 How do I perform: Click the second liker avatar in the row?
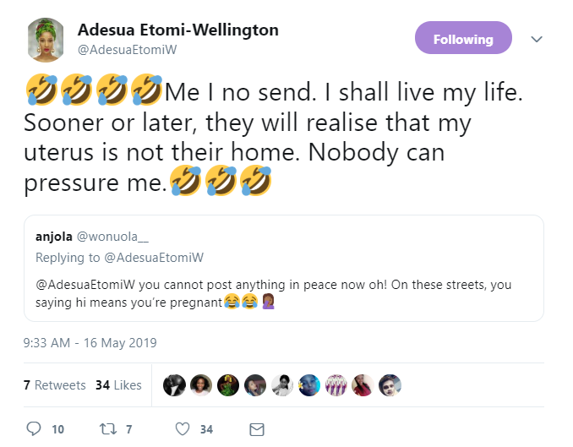click(202, 385)
